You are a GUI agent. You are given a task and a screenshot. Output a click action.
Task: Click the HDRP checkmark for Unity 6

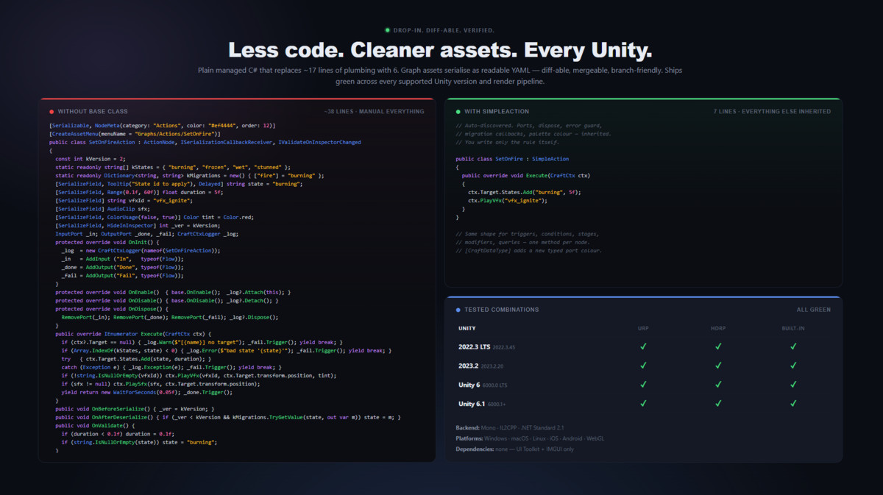(x=718, y=384)
